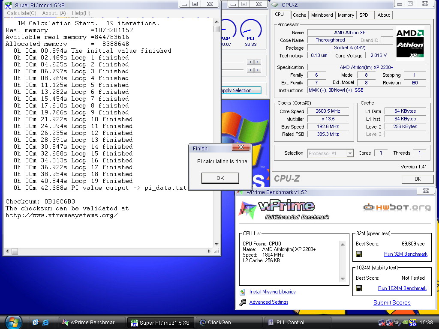Click CPU List scrollbar up arrow
The height and width of the screenshot is (329, 439).
[x=343, y=245]
